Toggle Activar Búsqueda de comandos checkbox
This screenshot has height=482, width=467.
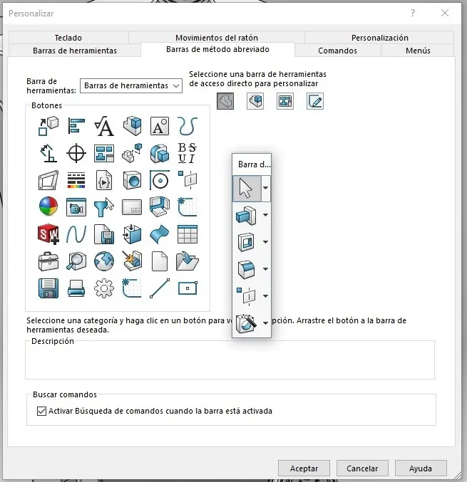41,411
